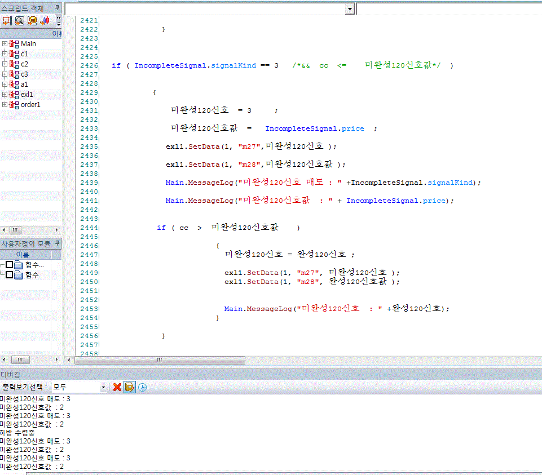The width and height of the screenshot is (542, 475).
Task: Expand the exl1 tree node
Action: pyautogui.click(x=5, y=95)
